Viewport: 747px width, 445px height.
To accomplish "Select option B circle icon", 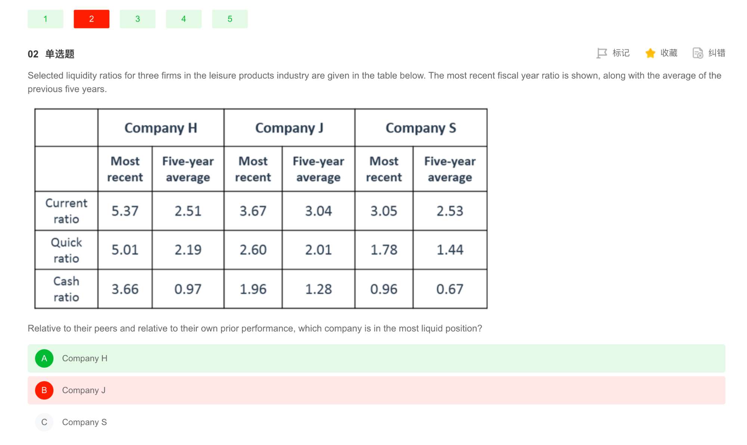I will pos(44,390).
